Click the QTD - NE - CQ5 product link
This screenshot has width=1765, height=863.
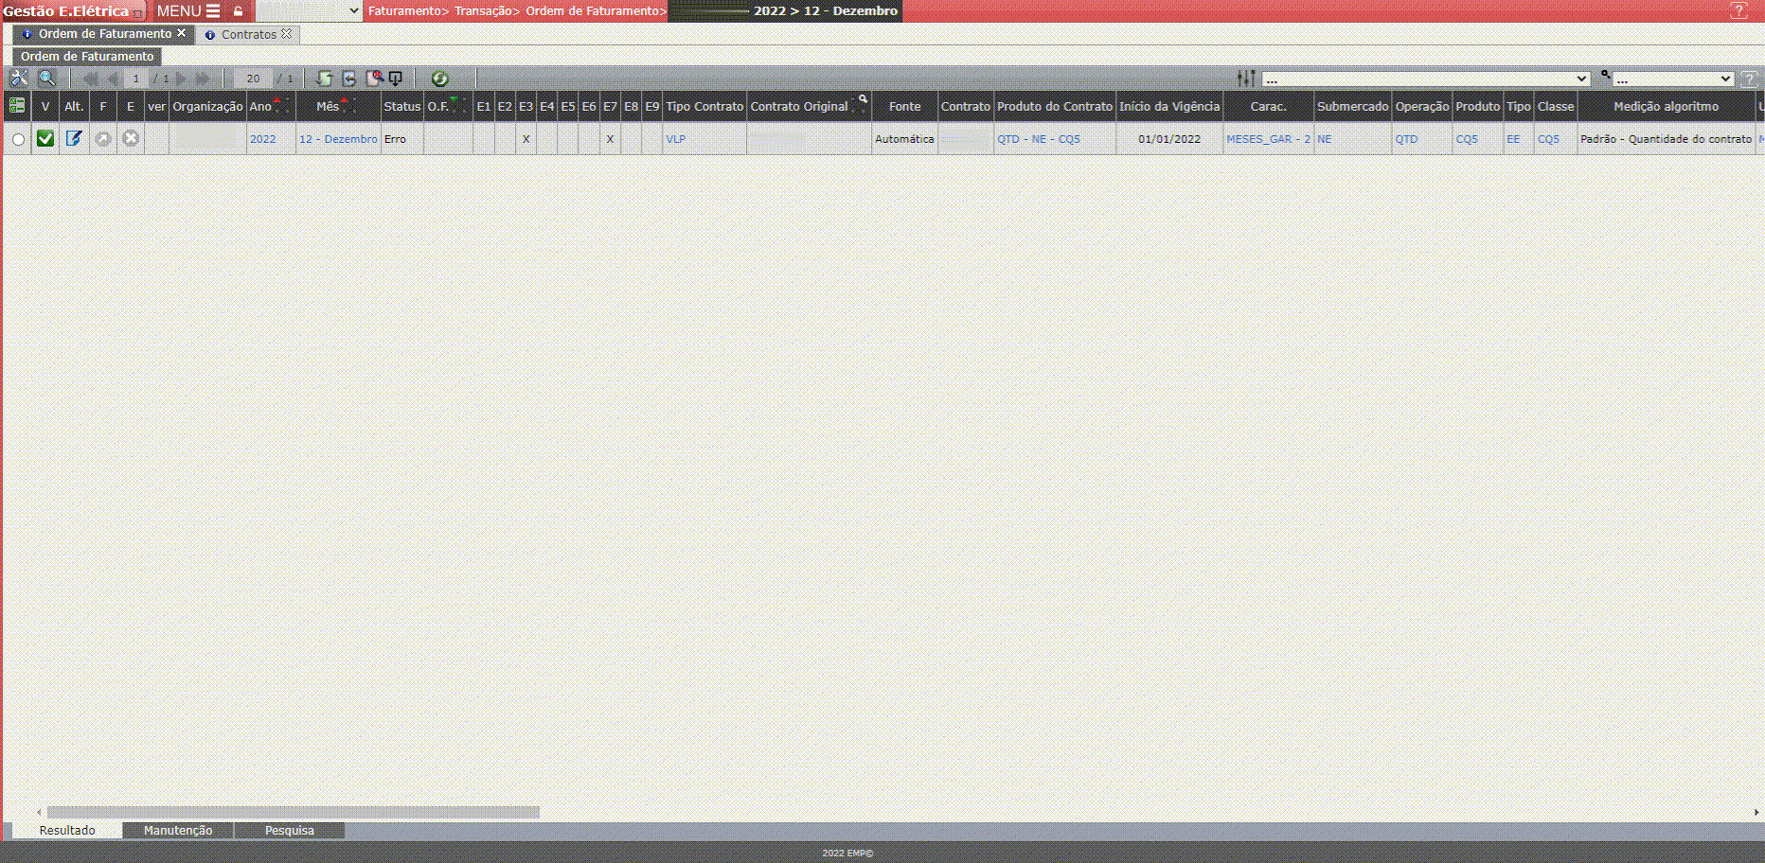(x=1038, y=139)
